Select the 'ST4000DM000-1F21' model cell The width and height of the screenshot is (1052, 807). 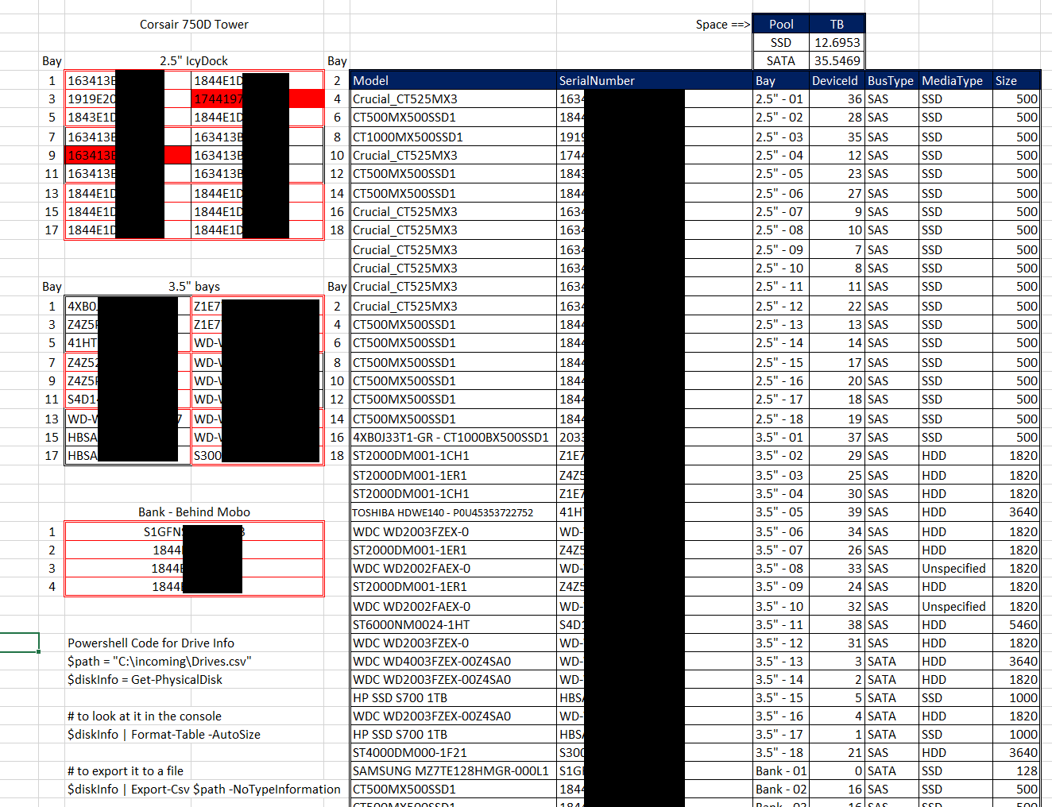(453, 753)
